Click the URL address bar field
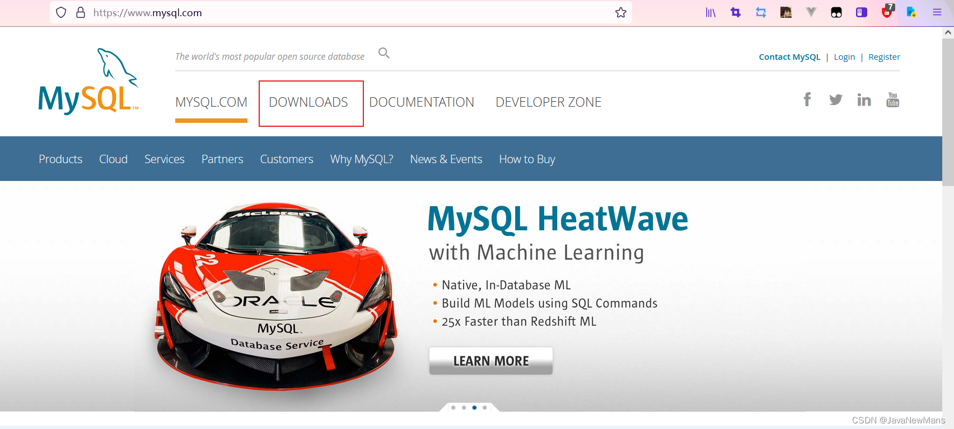954x429 pixels. [x=341, y=12]
